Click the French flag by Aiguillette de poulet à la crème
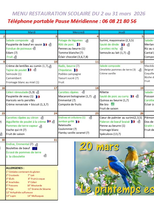This screenshot has width=154, height=205. 49,121
